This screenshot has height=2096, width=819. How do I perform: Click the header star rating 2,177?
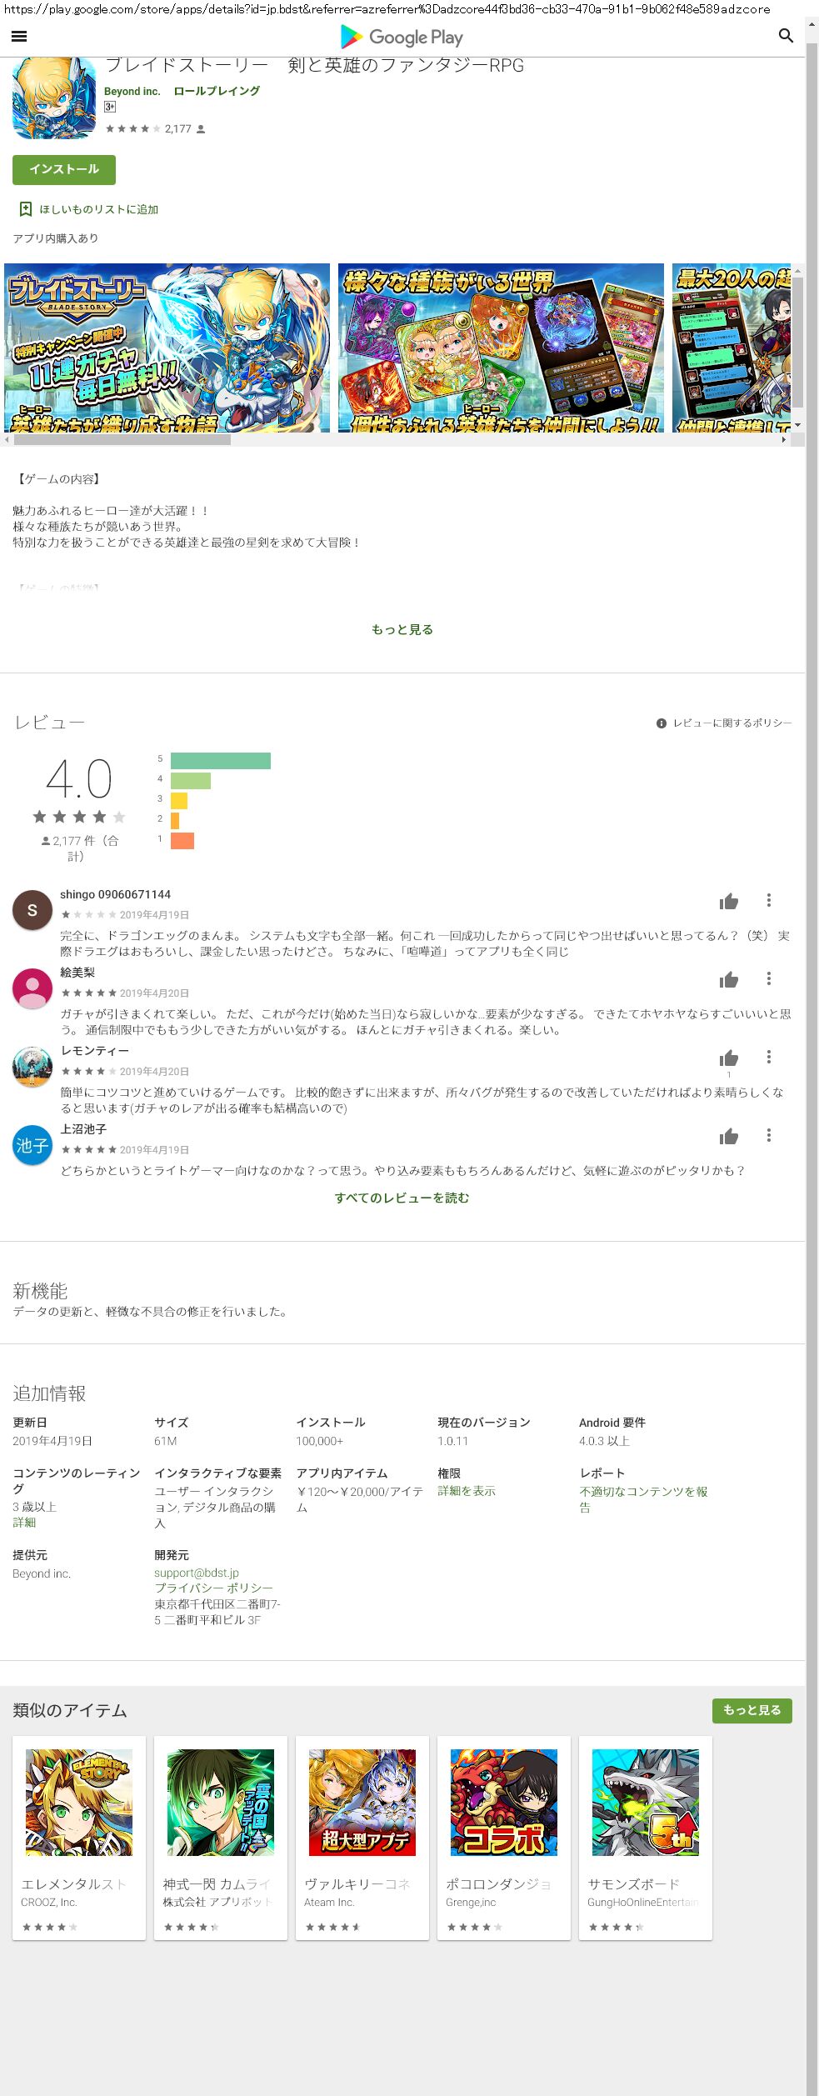tap(155, 129)
